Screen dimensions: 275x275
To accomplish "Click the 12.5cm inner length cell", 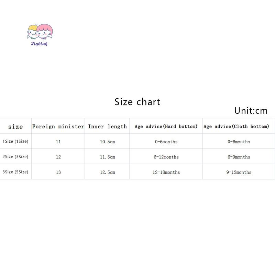I will [107, 172].
